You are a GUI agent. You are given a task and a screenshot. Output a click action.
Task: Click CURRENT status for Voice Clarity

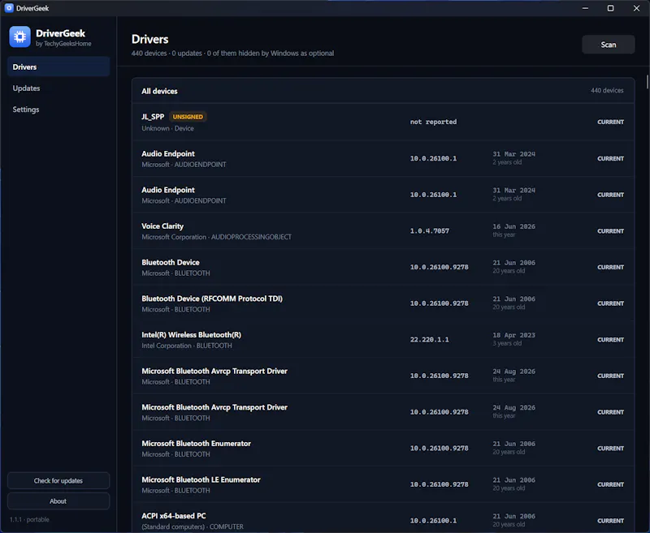[610, 231]
